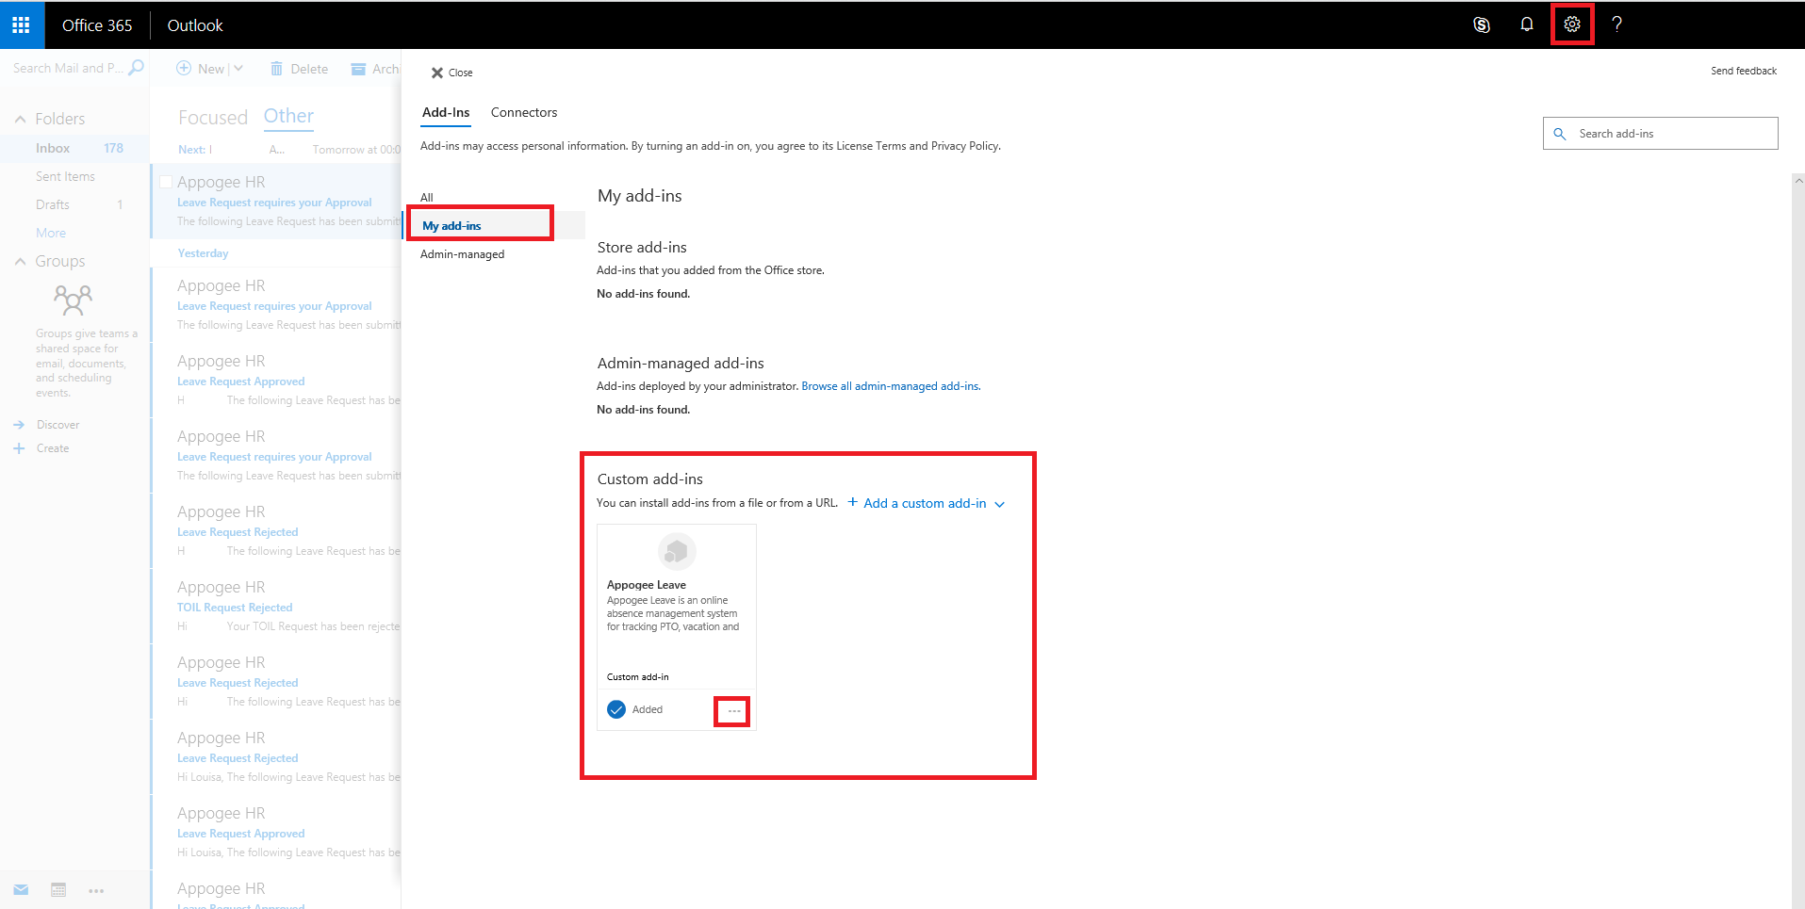Viewport: 1805px width, 909px height.
Task: Expand Add a custom add-in dropdown
Action: [1000, 505]
